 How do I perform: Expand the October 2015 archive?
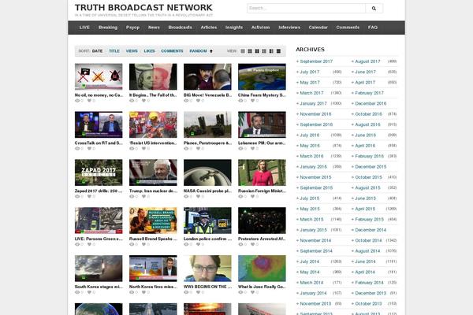click(x=368, y=177)
